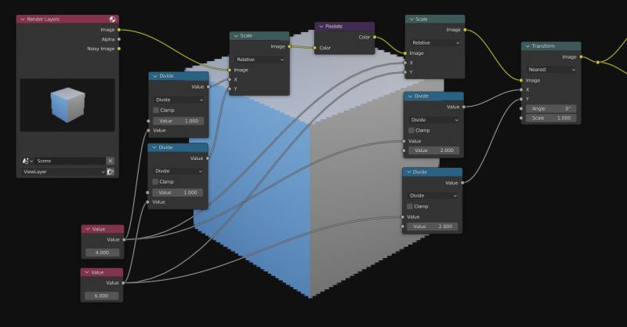Click the Transform Image output socket
627x327 pixels.
coord(582,57)
